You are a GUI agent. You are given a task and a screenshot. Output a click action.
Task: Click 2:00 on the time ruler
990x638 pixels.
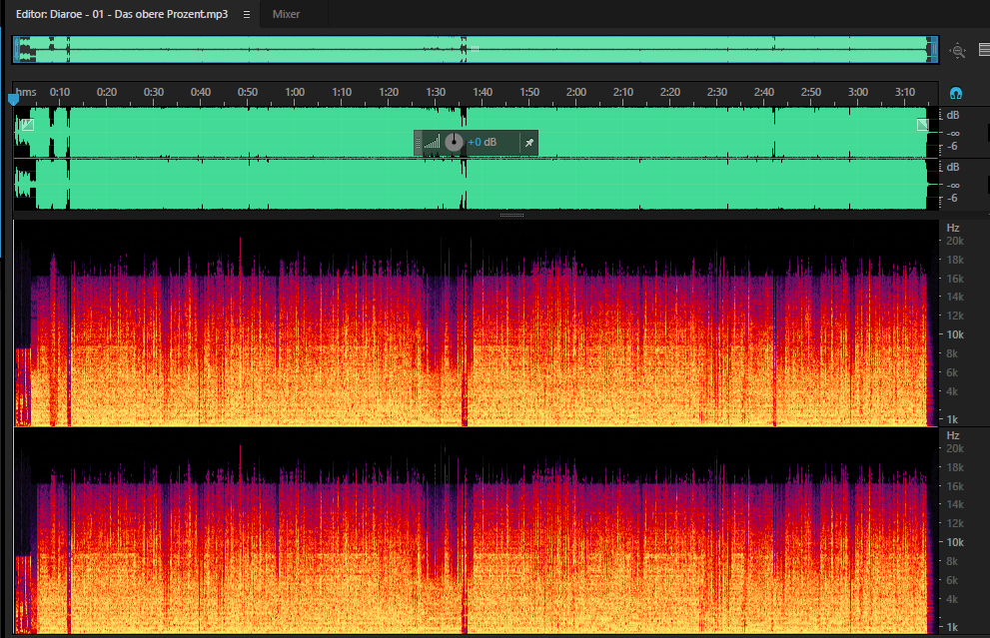tap(575, 92)
